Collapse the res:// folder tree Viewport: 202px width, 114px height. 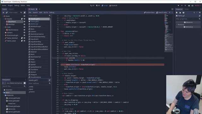[x=3, y=92]
